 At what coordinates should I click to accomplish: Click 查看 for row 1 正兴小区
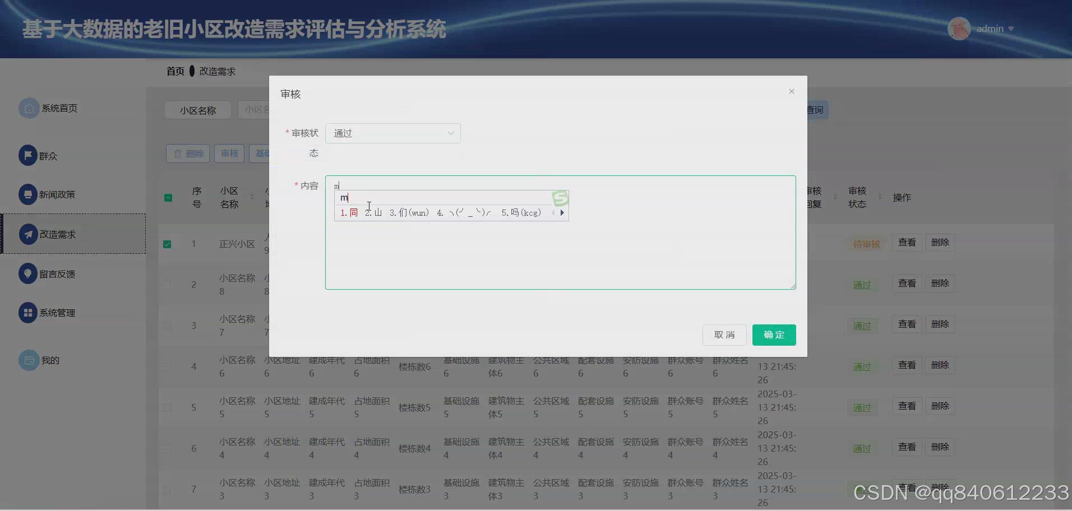[907, 243]
